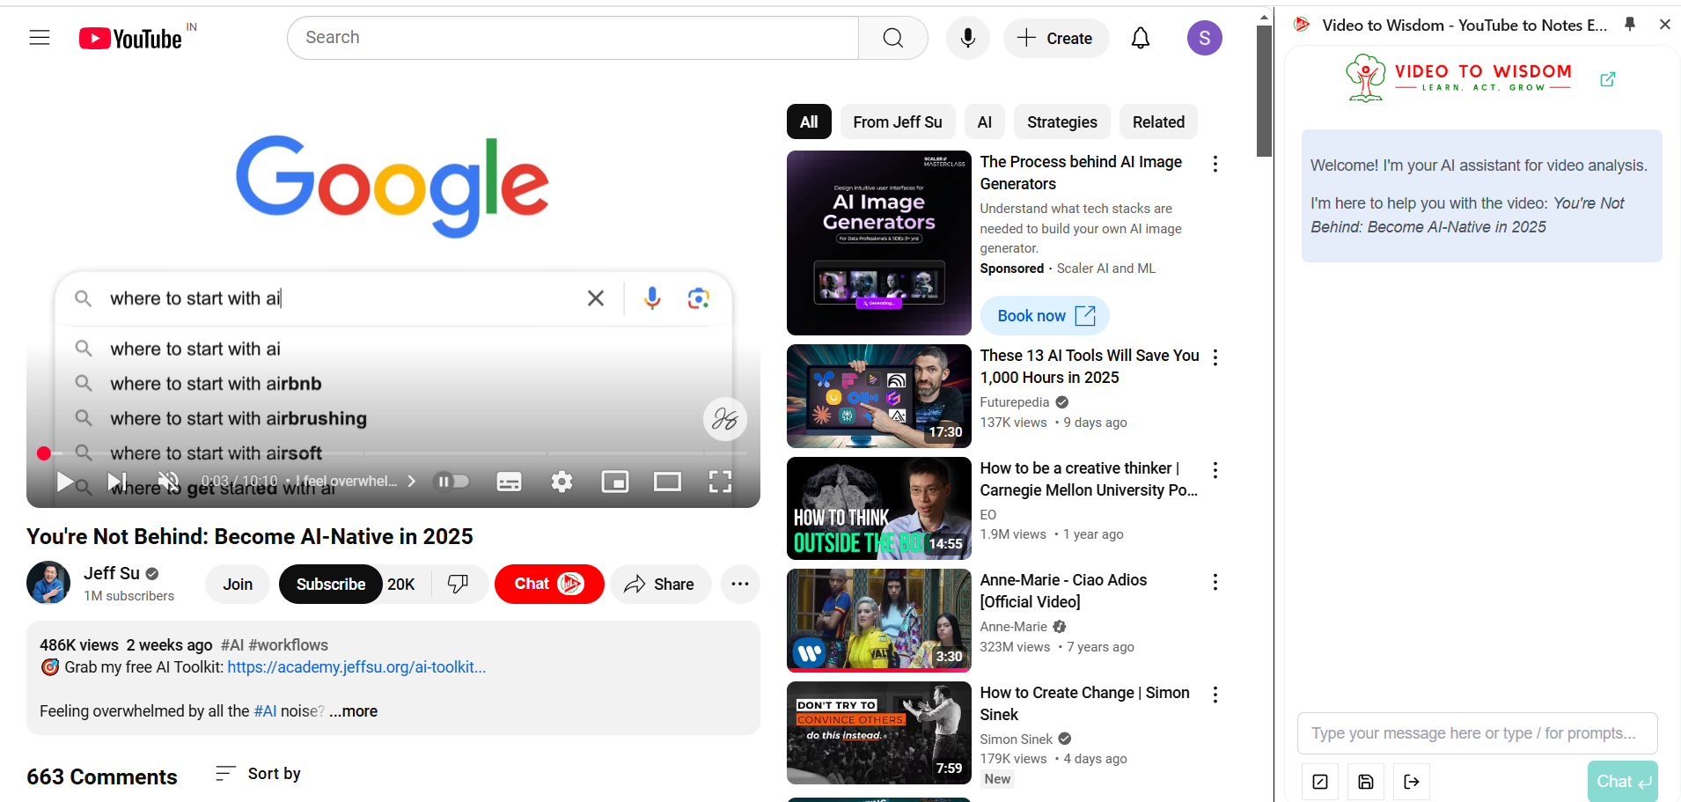
Task: Click the page vertical scrollbar
Action: pos(1264,92)
